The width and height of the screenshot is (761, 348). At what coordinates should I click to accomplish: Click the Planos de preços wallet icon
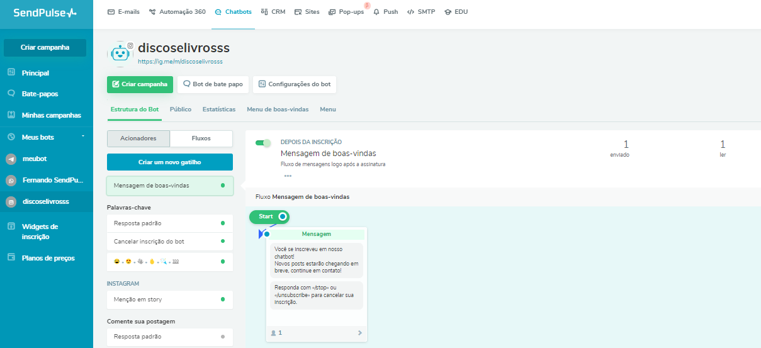pyautogui.click(x=11, y=258)
